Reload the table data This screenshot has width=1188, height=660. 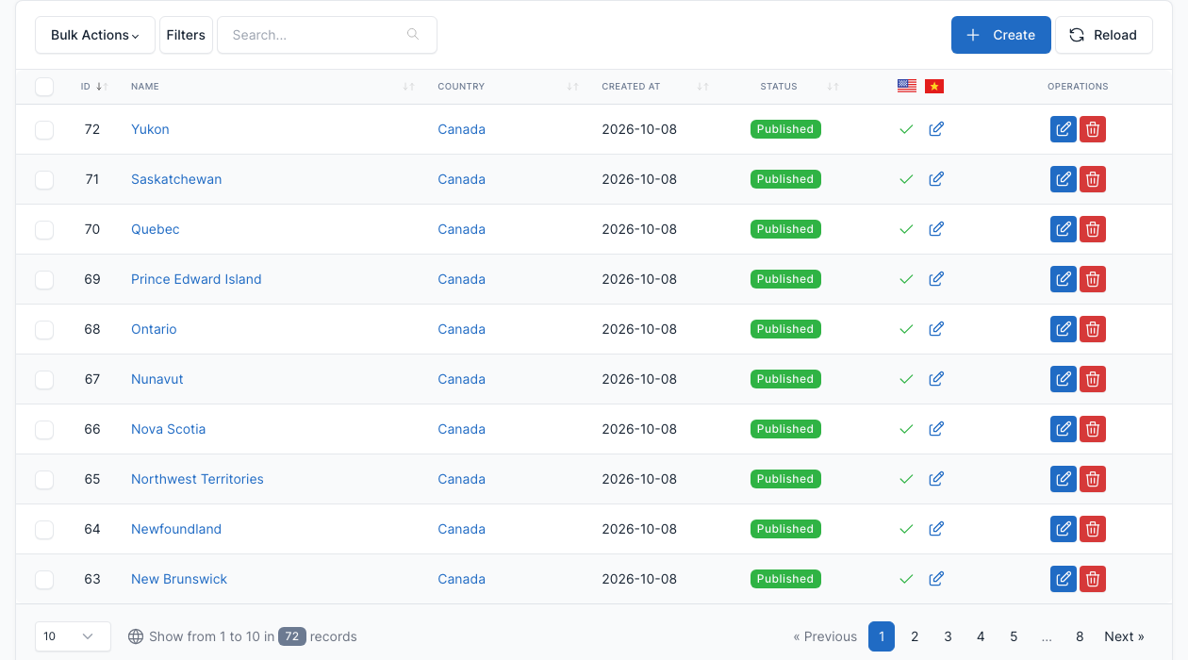[x=1104, y=35]
